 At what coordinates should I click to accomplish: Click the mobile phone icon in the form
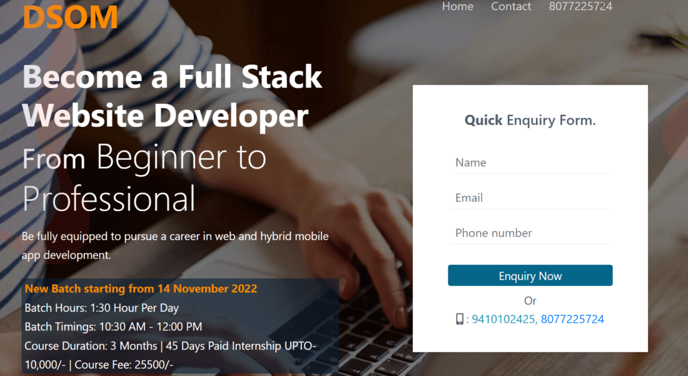click(460, 319)
